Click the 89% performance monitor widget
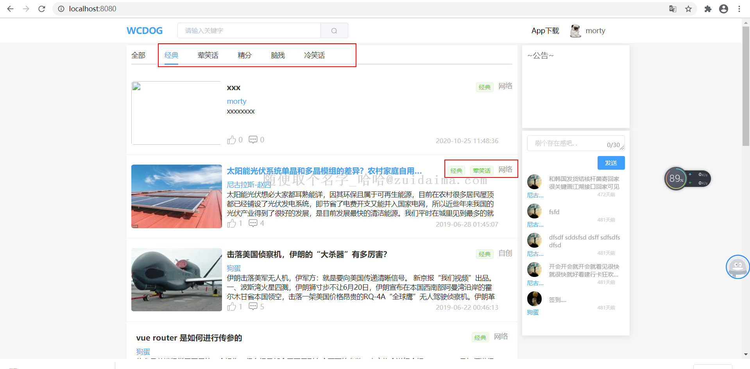The height and width of the screenshot is (369, 750). [x=687, y=179]
